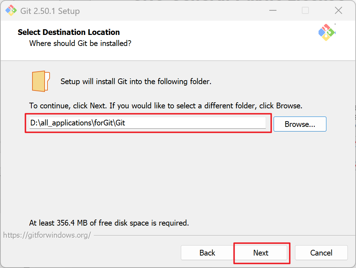Click 'Select Destination Location' heading
The width and height of the screenshot is (356, 268).
point(69,32)
